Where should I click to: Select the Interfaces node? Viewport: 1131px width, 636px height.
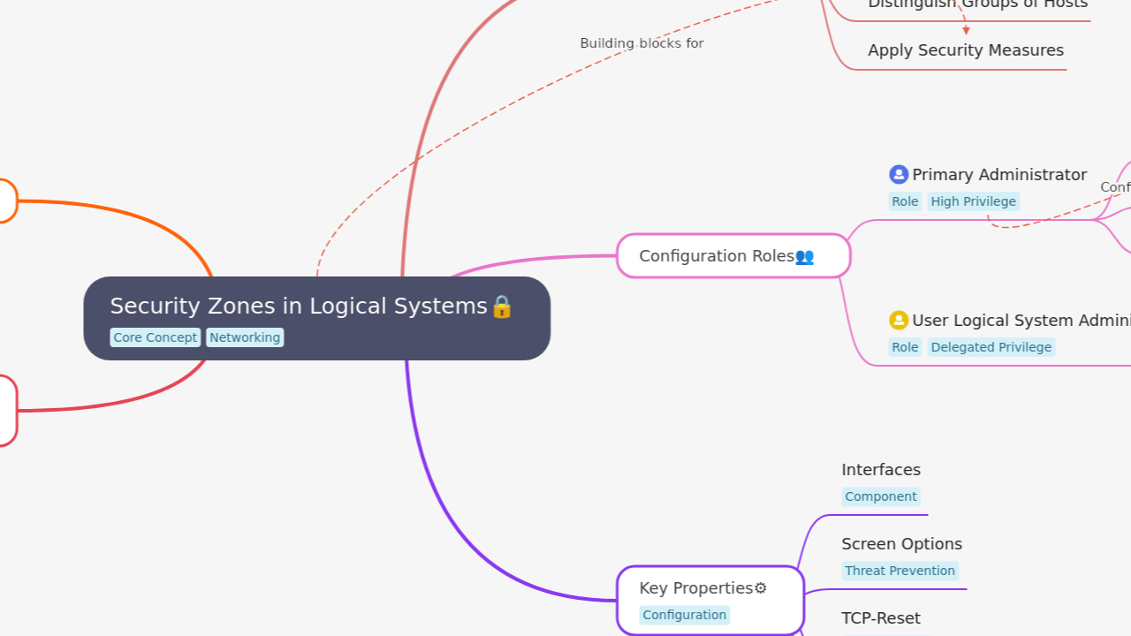click(881, 469)
